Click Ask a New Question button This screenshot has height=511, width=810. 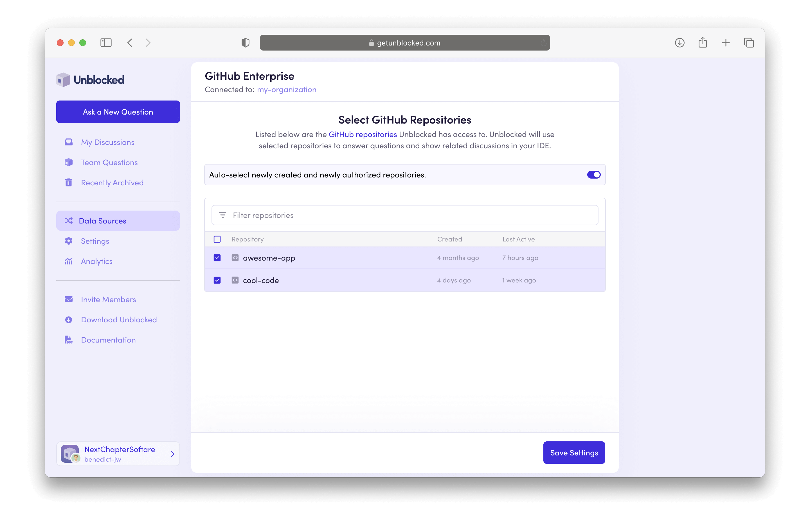[118, 111]
